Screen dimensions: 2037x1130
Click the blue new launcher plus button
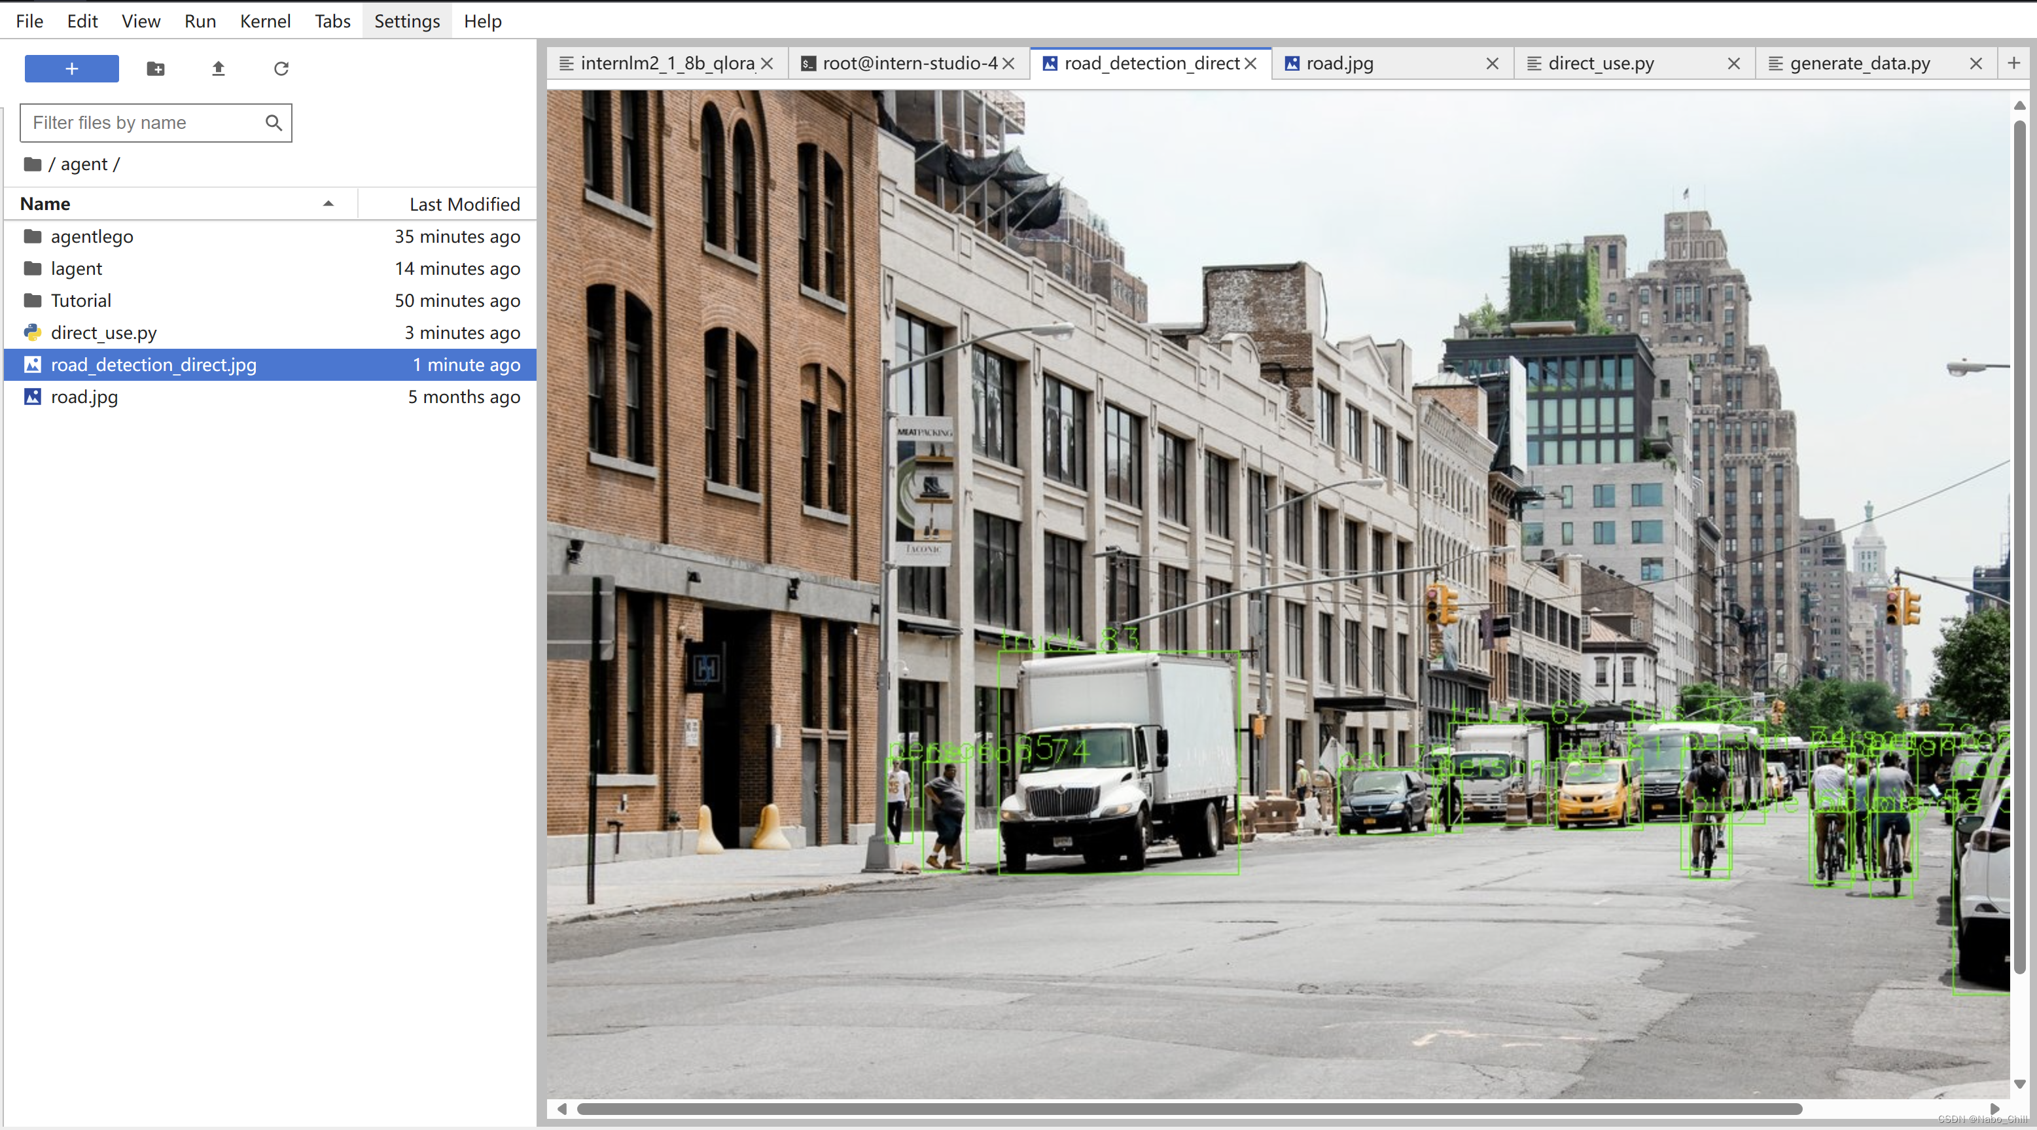pos(71,69)
